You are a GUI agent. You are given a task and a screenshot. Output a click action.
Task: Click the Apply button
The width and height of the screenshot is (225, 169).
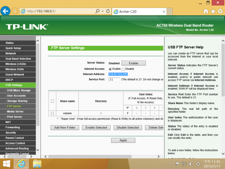pyautogui.click(x=123, y=141)
